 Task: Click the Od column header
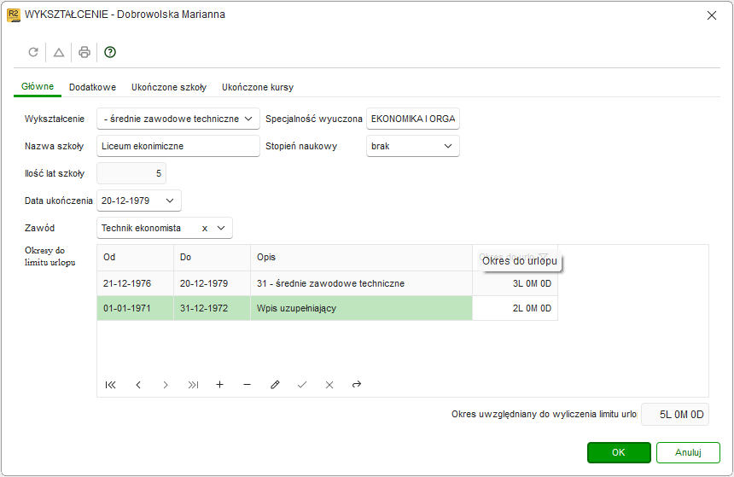pos(136,258)
